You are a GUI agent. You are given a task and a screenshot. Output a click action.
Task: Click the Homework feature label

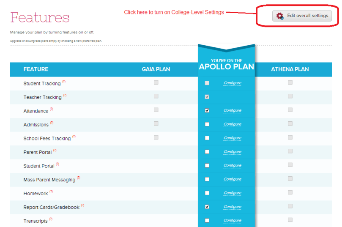(36, 194)
